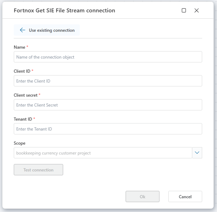Screen dimensions: 217x212
Task: Place cursor in Tenant ID field
Action: [x=108, y=129]
